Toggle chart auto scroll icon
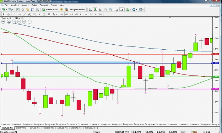Image resolution: width=222 pixels, height=133 pixels. 117,10
